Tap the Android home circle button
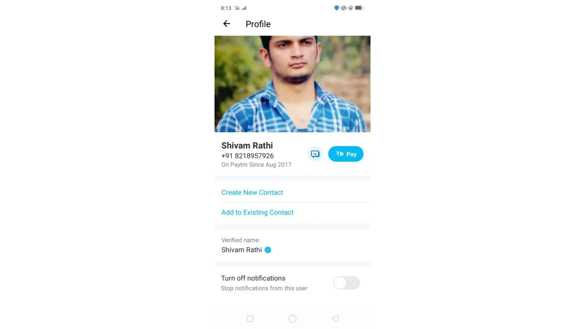This screenshot has width=585, height=329. 292,318
